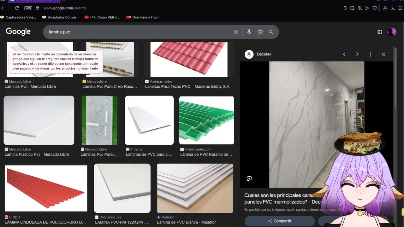The width and height of the screenshot is (404, 227).
Task: Open the translate page icon
Action: [x=359, y=8]
